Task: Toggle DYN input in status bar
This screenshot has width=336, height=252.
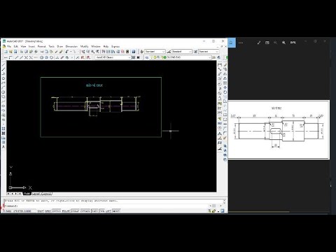Action: point(102,211)
